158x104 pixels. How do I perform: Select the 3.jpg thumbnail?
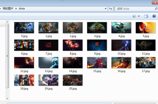(97, 28)
